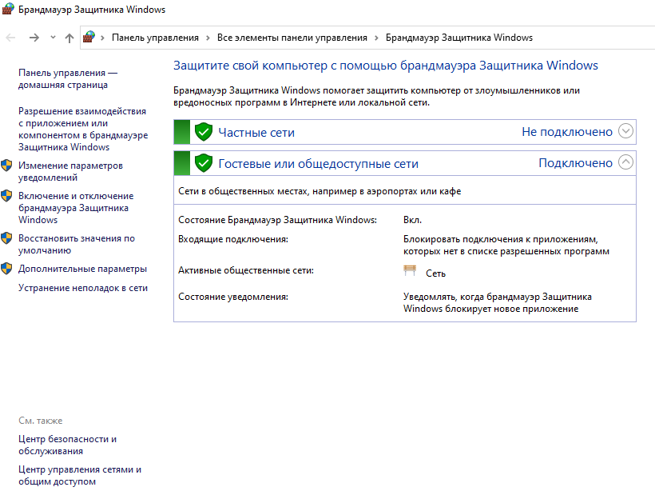This screenshot has height=499, width=655.
Task: Click 'Состояние Брандмауэр Защитника Windows:' label
Action: pyautogui.click(x=277, y=220)
